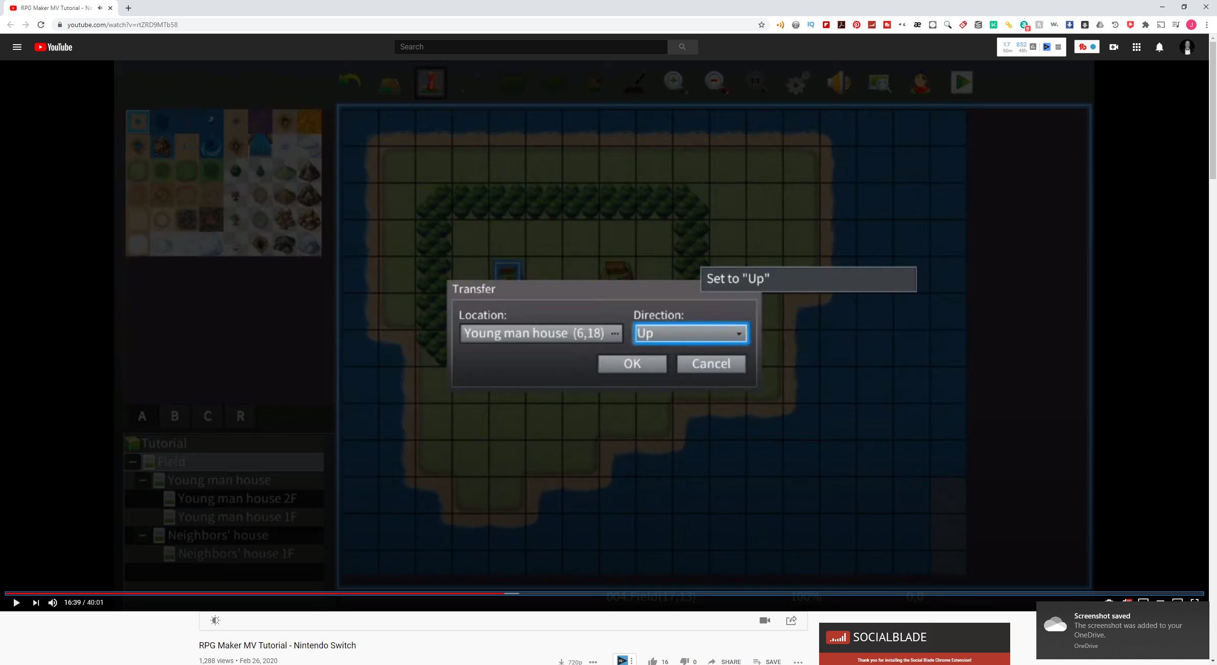Click the YouTube search magnifier button

682,47
